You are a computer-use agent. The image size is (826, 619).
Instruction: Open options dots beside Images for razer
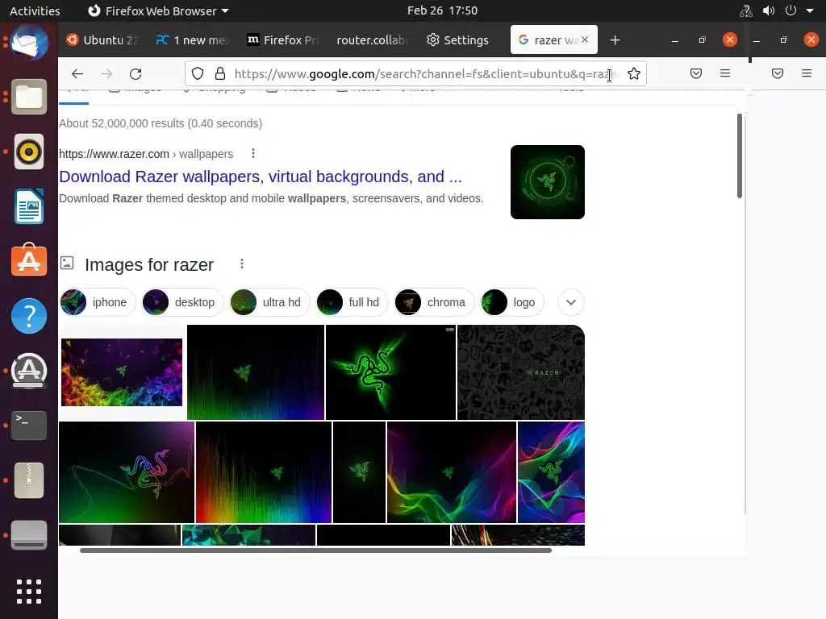242,264
